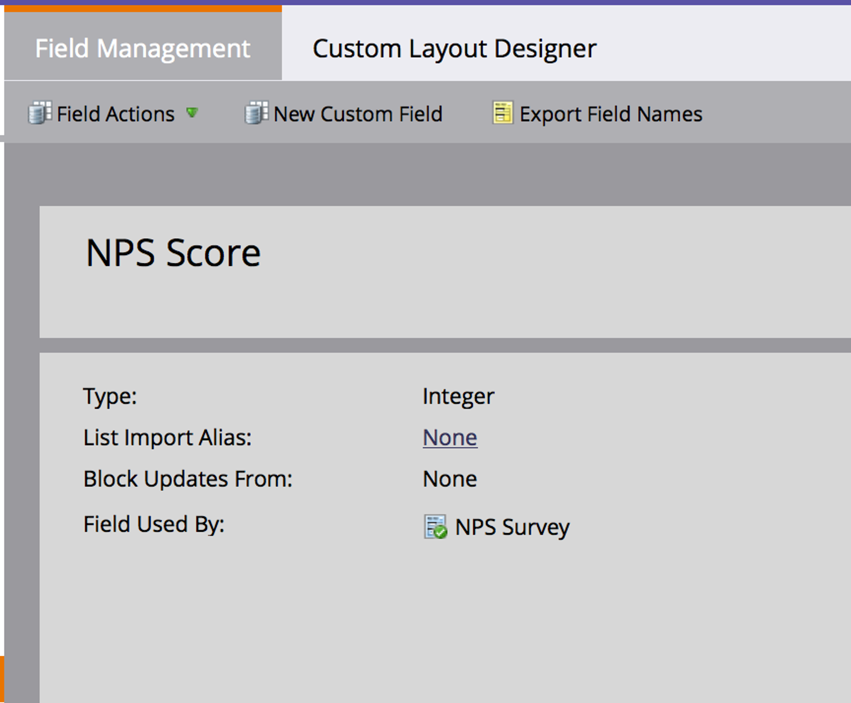Select the Type: label
Image resolution: width=851 pixels, height=703 pixels.
tap(110, 396)
